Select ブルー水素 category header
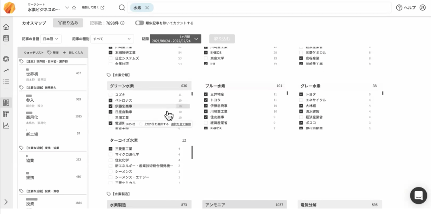This screenshot has height=214, width=431. coord(245,86)
